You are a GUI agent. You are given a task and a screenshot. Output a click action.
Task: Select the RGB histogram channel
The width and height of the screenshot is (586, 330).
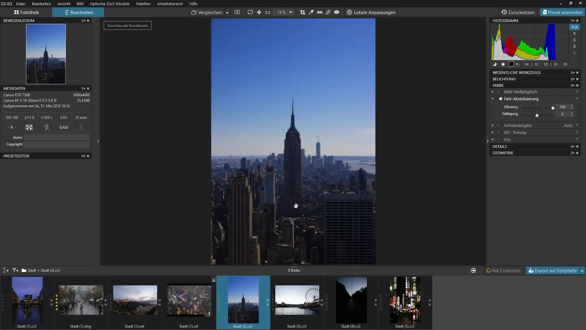(574, 27)
